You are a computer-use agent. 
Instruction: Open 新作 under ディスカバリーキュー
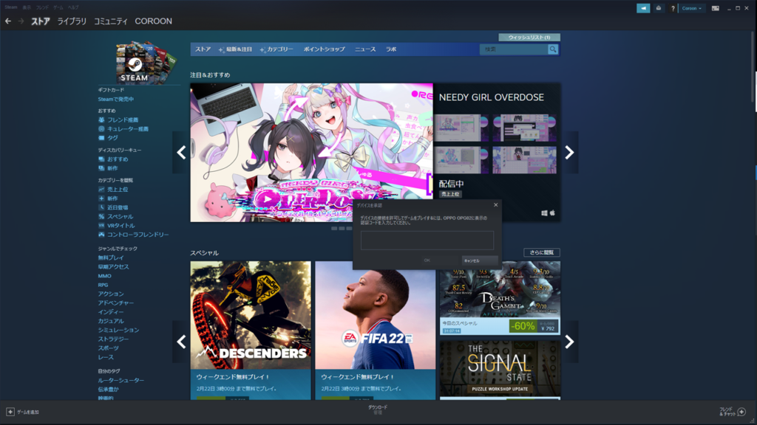click(x=112, y=168)
